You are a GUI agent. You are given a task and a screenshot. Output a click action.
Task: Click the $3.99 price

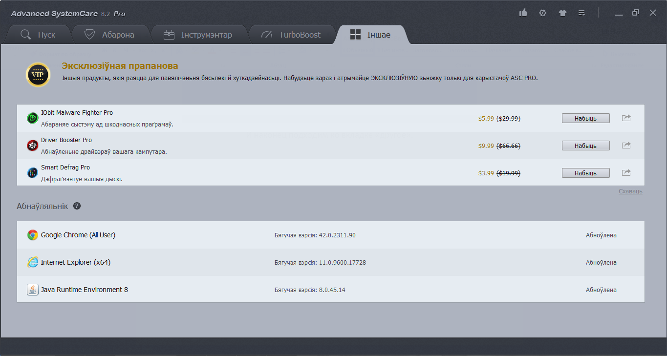coord(486,173)
